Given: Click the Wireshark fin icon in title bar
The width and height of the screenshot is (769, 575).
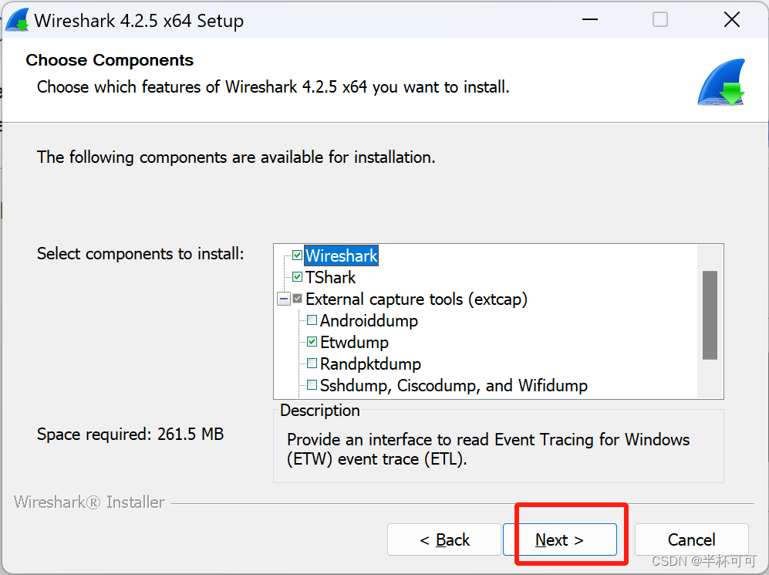Looking at the screenshot, I should [17, 21].
